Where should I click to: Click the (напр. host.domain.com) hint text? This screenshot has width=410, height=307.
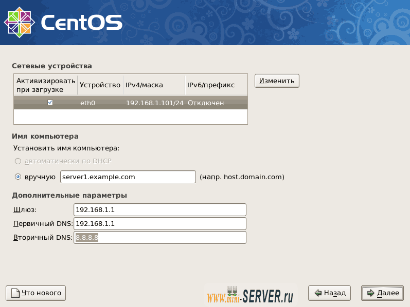[x=242, y=177]
